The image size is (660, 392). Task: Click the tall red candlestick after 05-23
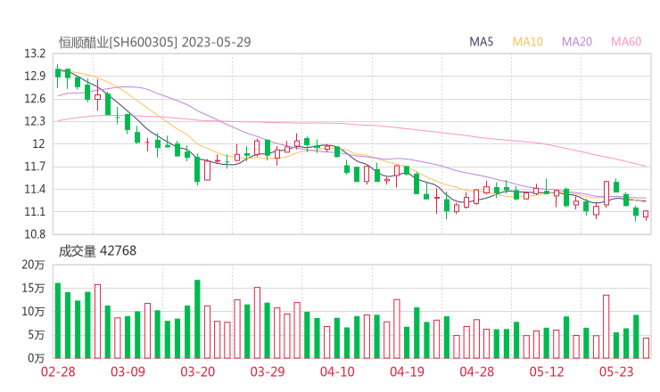click(x=606, y=193)
